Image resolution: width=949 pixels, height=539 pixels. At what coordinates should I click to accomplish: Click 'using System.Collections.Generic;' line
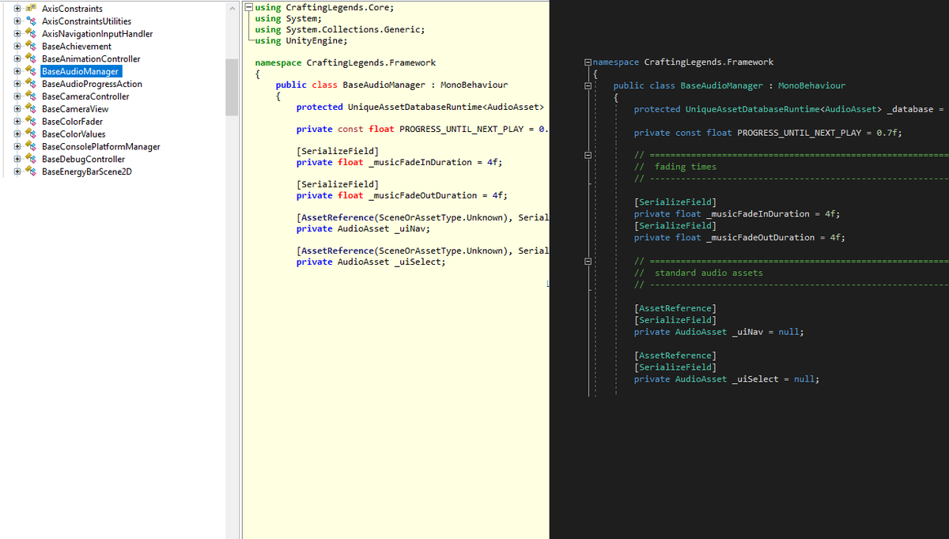340,29
